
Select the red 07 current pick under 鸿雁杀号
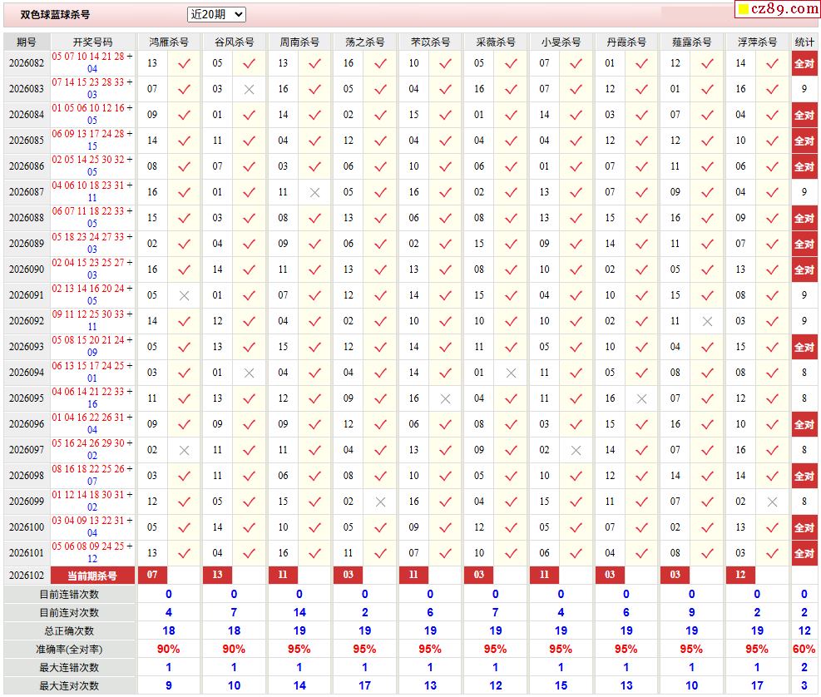[x=152, y=575]
